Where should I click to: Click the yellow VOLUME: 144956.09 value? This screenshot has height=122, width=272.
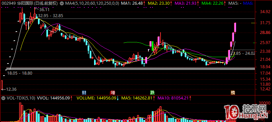(x=96, y=98)
